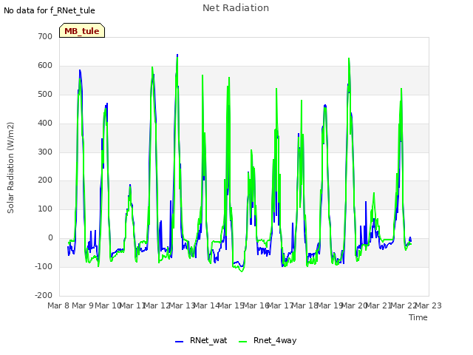Click the Mar 12 x-axis label
This screenshot has width=473, height=355.
[157, 305]
